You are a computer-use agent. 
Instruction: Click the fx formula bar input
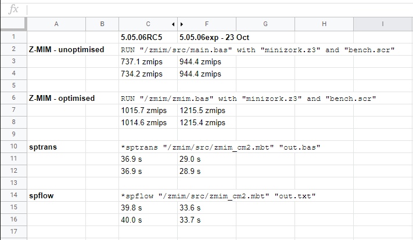[220, 10]
